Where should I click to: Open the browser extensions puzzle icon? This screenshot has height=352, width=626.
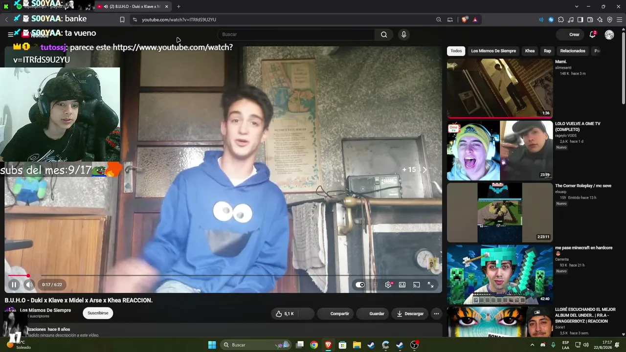tap(561, 20)
